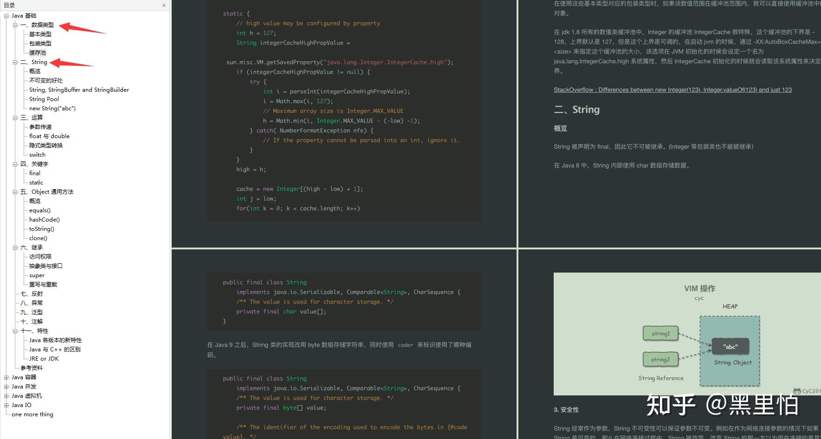
Task: Open 参考资料 in the outline
Action: click(x=32, y=368)
